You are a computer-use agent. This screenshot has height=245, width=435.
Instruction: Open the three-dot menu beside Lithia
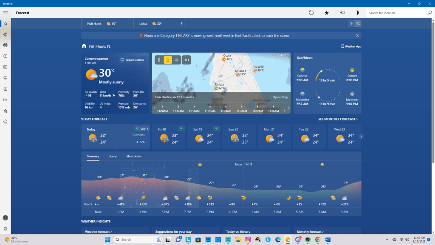point(182,24)
